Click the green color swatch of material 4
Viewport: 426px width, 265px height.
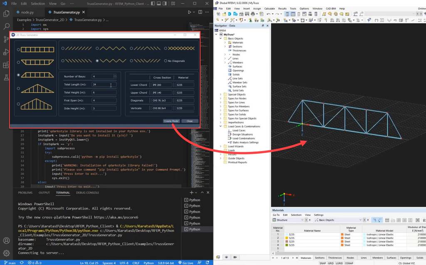click(x=286, y=245)
